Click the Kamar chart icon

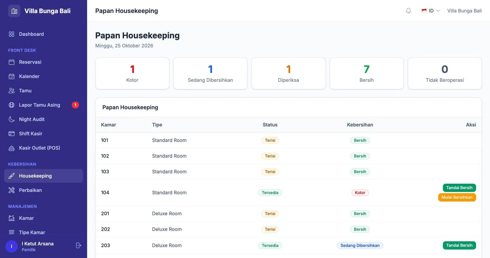pyautogui.click(x=12, y=218)
